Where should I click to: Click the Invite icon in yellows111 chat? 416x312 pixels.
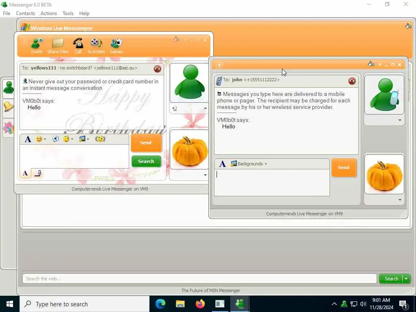pos(37,46)
